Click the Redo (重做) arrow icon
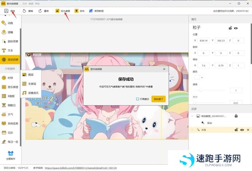The width and height of the screenshot is (252, 171). [40, 11]
